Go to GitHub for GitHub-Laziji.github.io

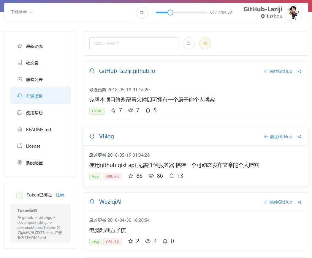278,71
